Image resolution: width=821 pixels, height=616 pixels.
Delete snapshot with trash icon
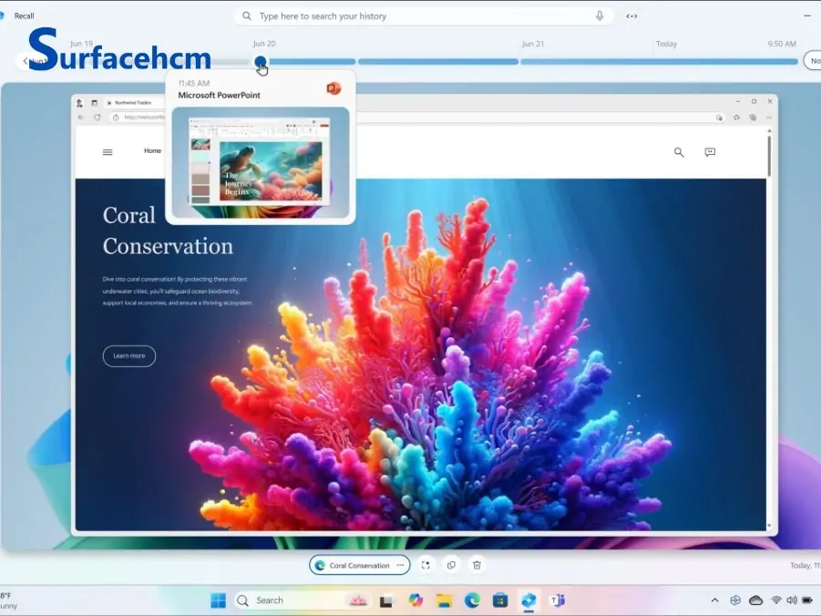477,565
